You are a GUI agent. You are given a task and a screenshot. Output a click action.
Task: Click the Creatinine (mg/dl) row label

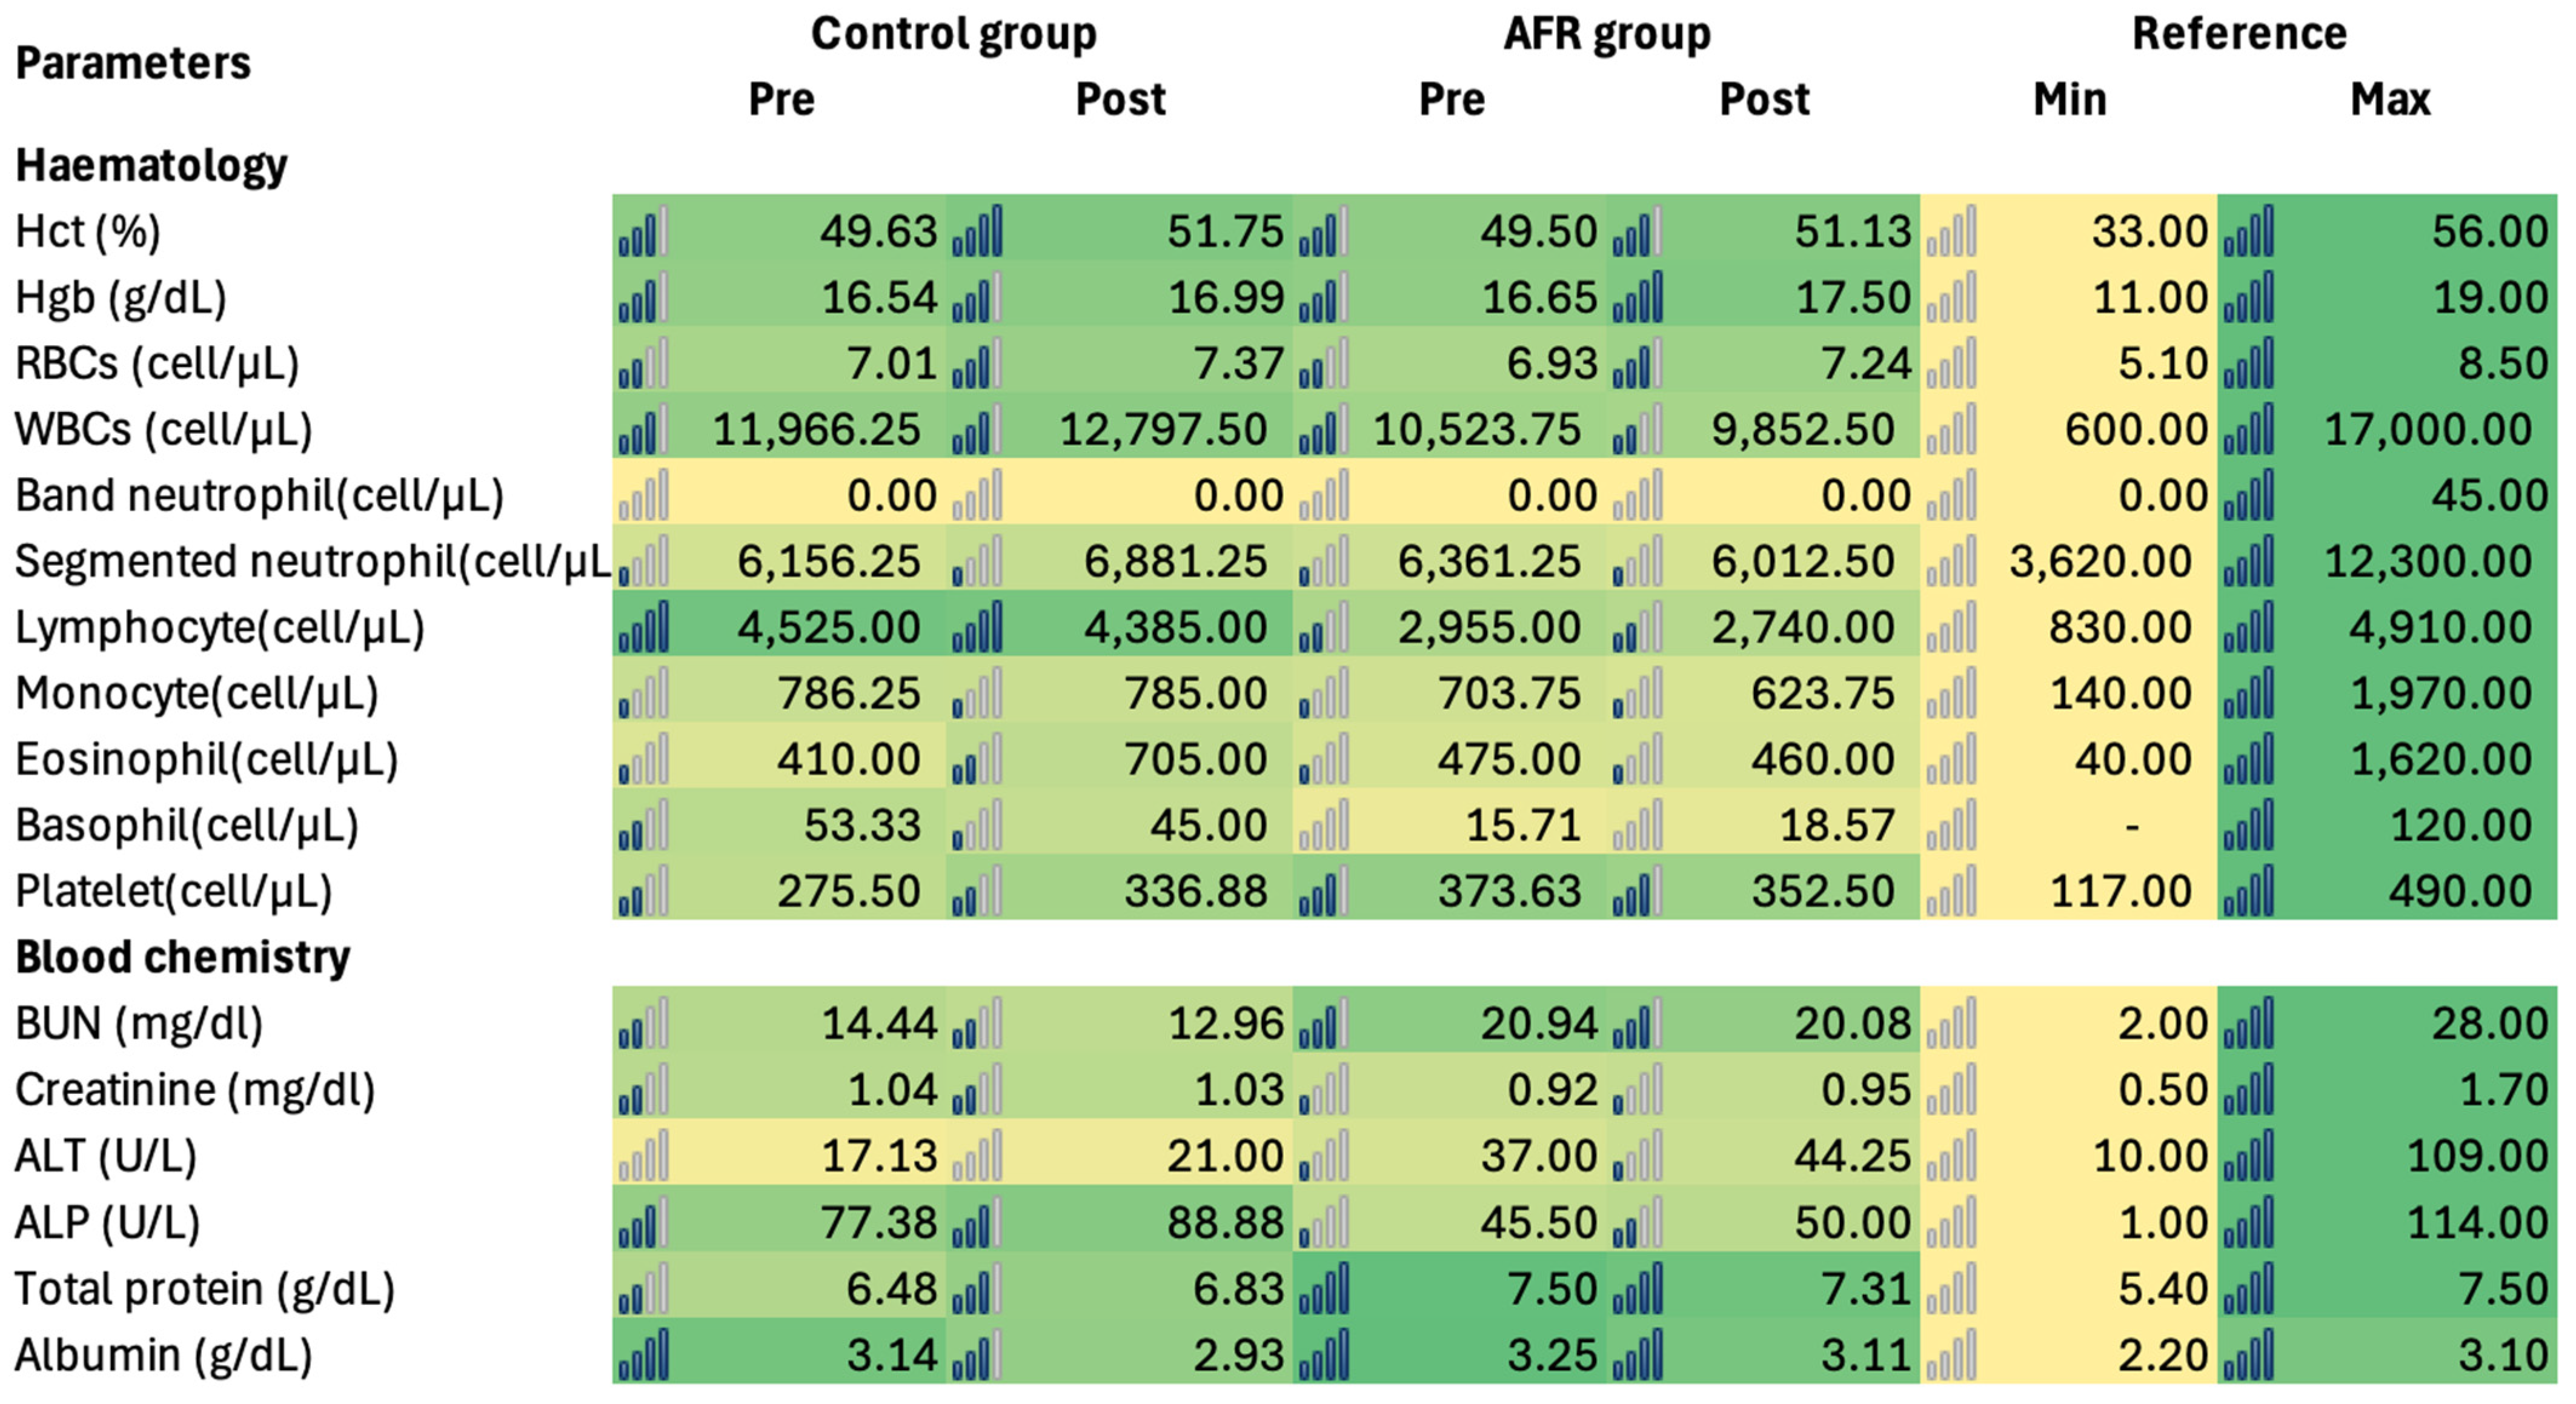pos(195,1090)
